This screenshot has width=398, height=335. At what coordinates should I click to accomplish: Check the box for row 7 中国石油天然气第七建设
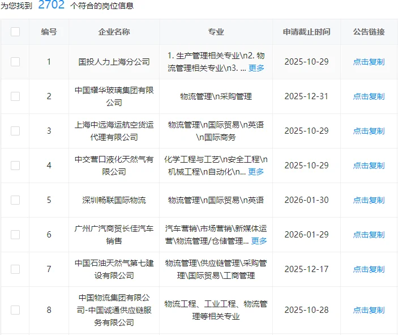15,269
